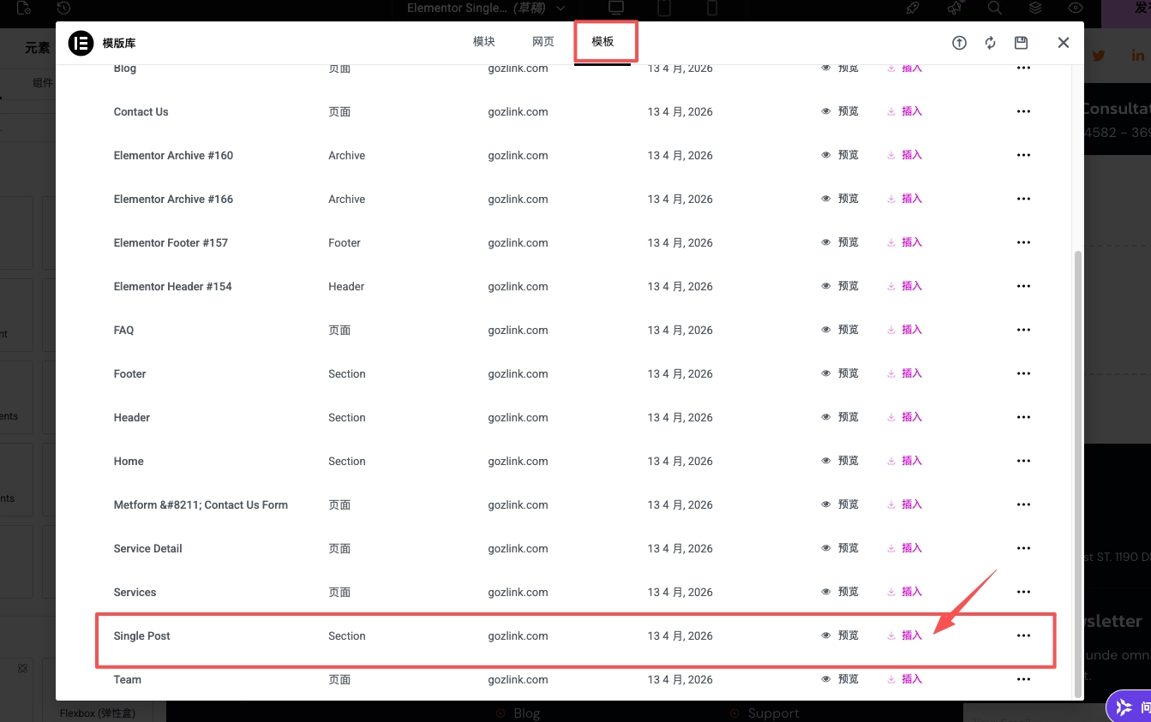Insert the Services template
The height and width of the screenshot is (722, 1151).
[905, 592]
